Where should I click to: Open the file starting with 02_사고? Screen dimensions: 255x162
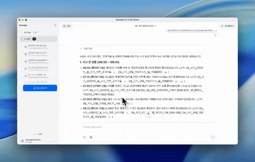point(38,69)
